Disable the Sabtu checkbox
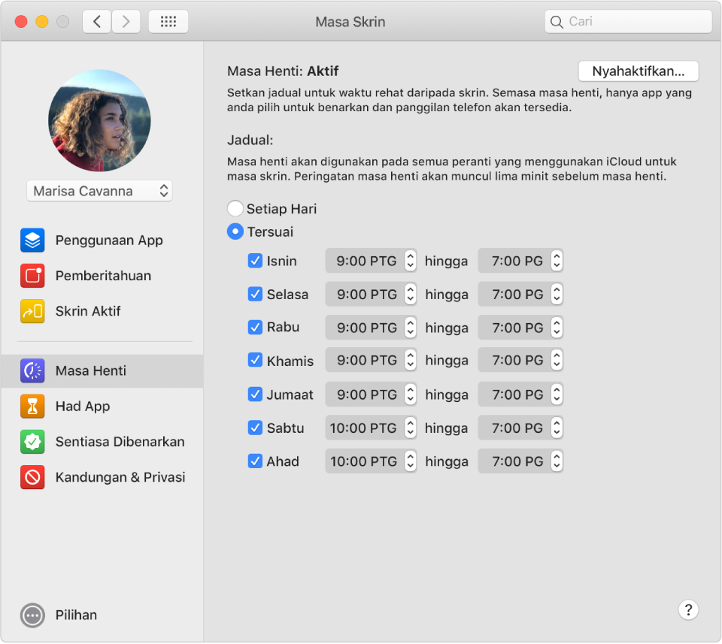The width and height of the screenshot is (722, 644). (255, 428)
